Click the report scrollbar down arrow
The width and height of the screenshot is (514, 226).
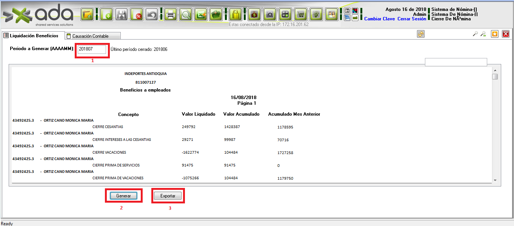click(x=495, y=180)
